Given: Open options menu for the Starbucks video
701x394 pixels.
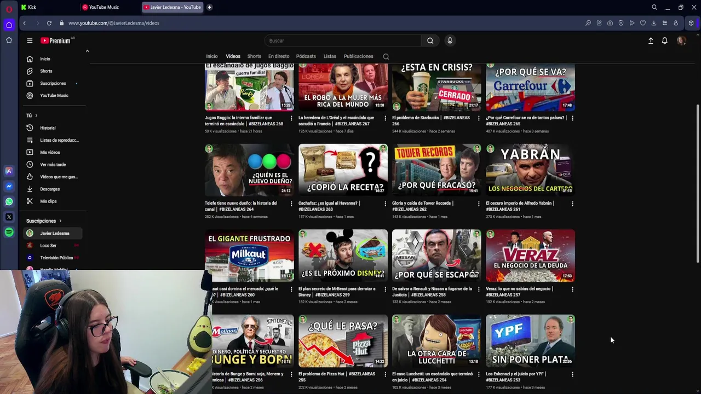Looking at the screenshot, I should [x=479, y=118].
